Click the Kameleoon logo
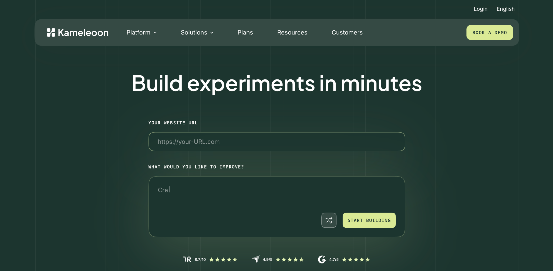553x271 pixels. tap(77, 33)
